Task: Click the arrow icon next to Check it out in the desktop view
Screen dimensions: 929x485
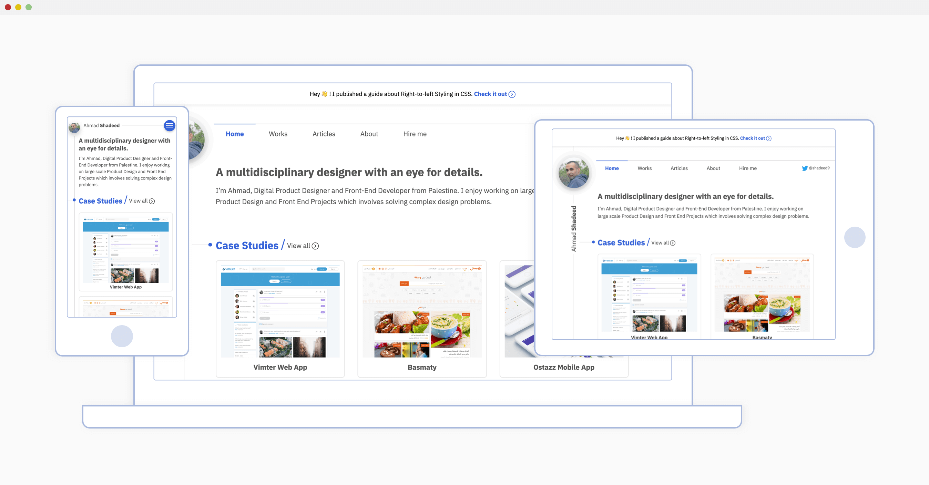Action: (512, 94)
